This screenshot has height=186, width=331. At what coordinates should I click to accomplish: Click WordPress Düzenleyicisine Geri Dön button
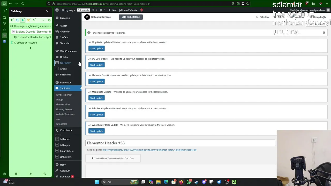[113, 158]
